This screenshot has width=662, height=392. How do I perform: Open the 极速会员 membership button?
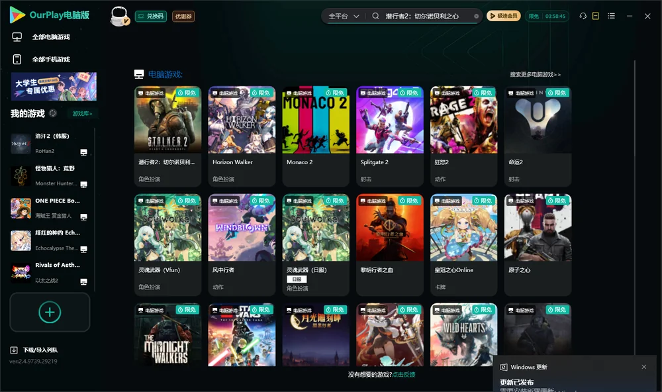504,16
